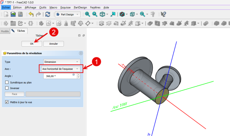Collapse the Paramètres de la révolution panel
The width and height of the screenshot is (230, 136).
point(81,53)
